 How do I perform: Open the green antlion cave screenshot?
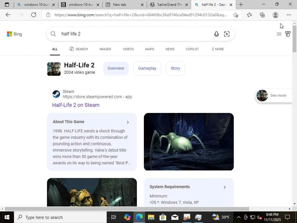click(x=189, y=142)
